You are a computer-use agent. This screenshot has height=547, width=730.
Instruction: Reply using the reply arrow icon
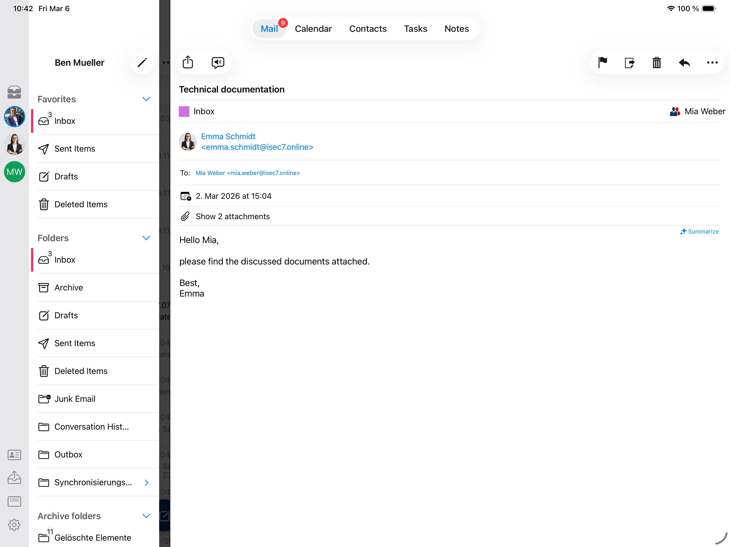[x=684, y=63]
